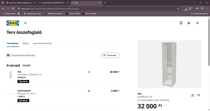The image size is (210, 111).
Task: Click the browser forward arrow
Action: click(x=8, y=9)
